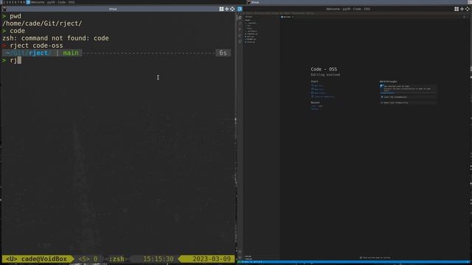The width and height of the screenshot is (472, 265).
Task: Toggle Show welcome page on startup checkbox
Action: click(361, 258)
